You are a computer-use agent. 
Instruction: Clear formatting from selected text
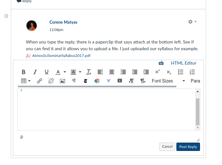89,72
